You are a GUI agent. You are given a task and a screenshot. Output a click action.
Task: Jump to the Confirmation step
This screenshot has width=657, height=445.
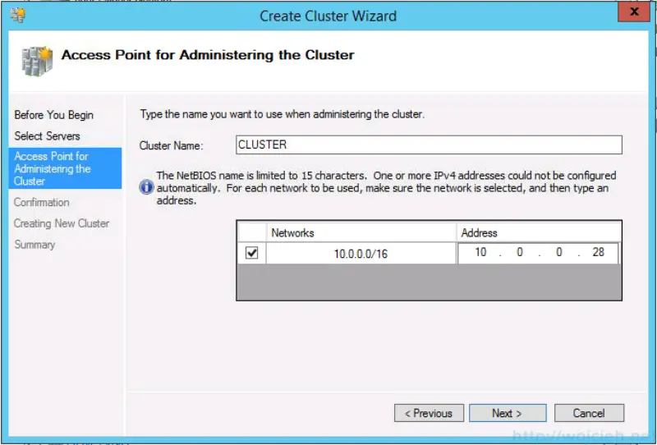pos(42,202)
